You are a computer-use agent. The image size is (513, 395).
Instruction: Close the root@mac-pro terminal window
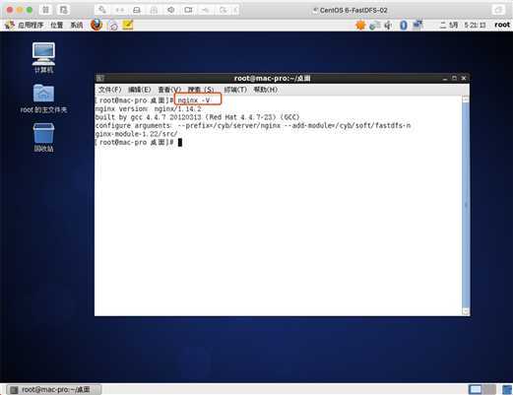464,78
